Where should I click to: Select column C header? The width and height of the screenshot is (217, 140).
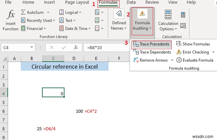pyautogui.click(x=53, y=59)
